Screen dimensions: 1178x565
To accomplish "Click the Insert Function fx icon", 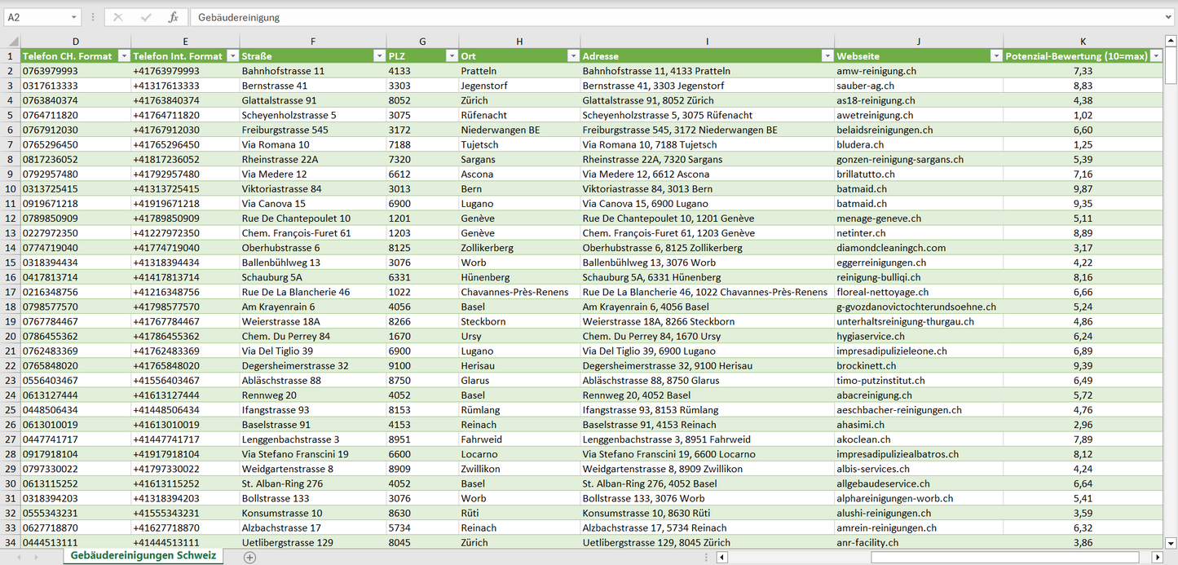I will pyautogui.click(x=173, y=17).
